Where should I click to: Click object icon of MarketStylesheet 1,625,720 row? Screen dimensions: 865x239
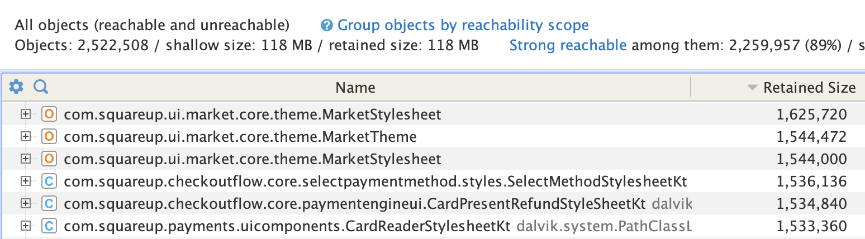click(49, 114)
